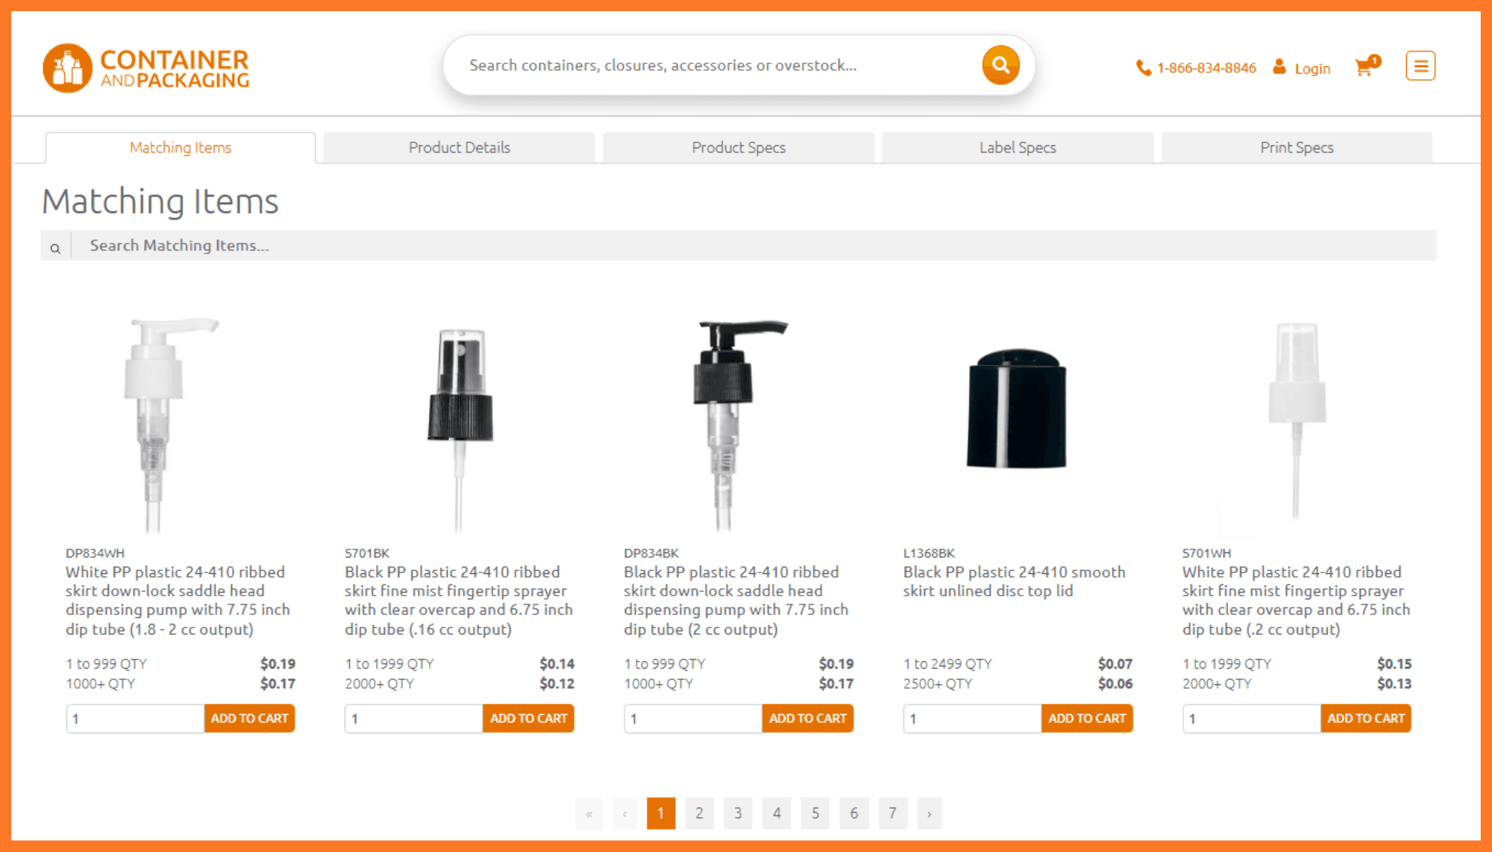The height and width of the screenshot is (852, 1492).
Task: Select the Print Specs tab
Action: tap(1297, 148)
